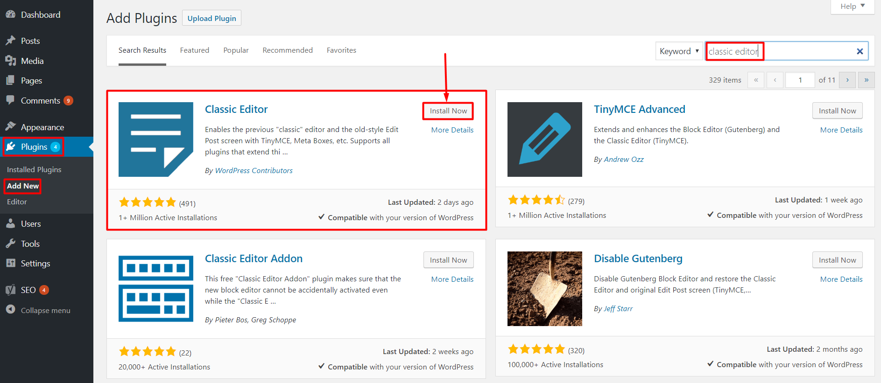The image size is (881, 383).
Task: Click the Users person icon
Action: tap(10, 223)
